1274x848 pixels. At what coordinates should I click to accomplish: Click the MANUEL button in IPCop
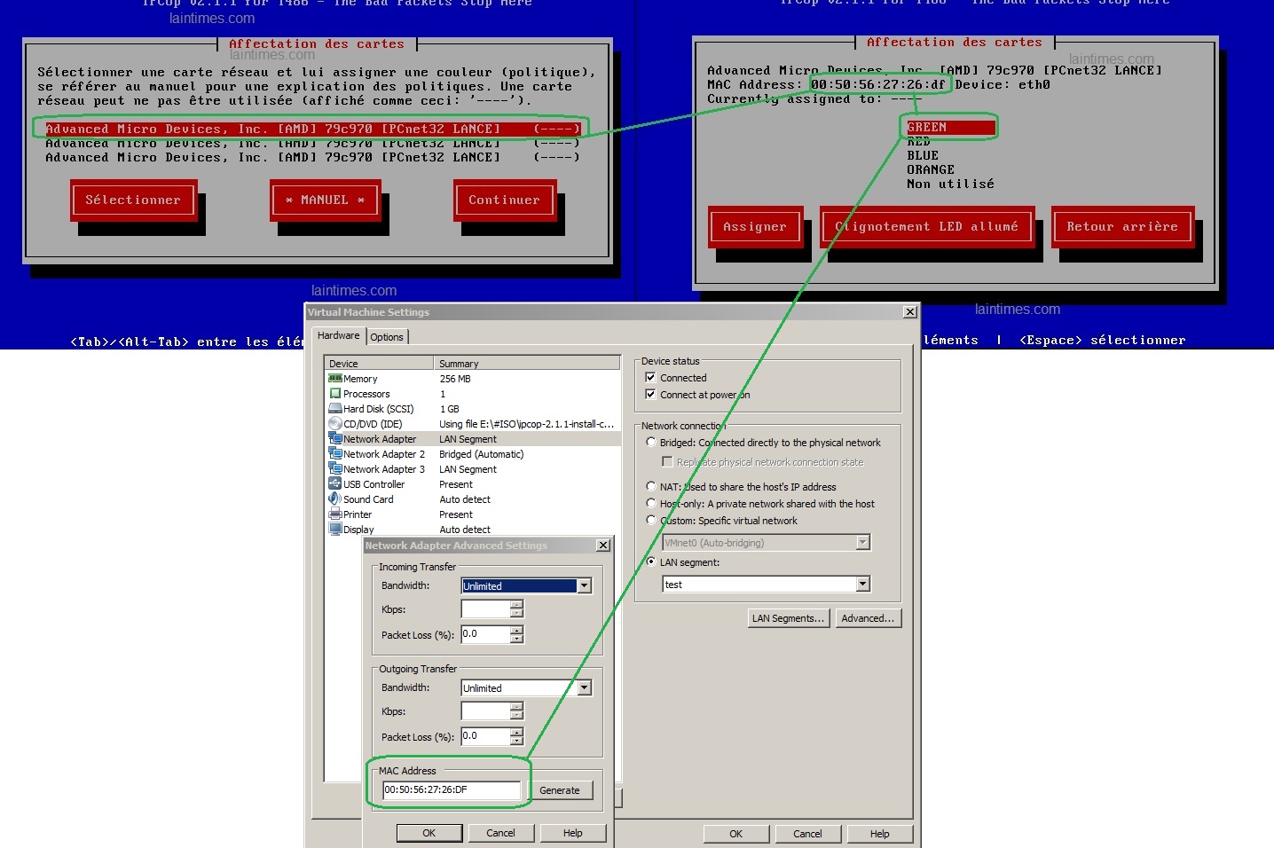(x=325, y=200)
